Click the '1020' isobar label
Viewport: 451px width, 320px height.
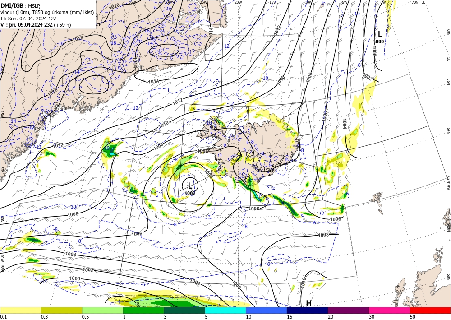pyautogui.click(x=115, y=6)
